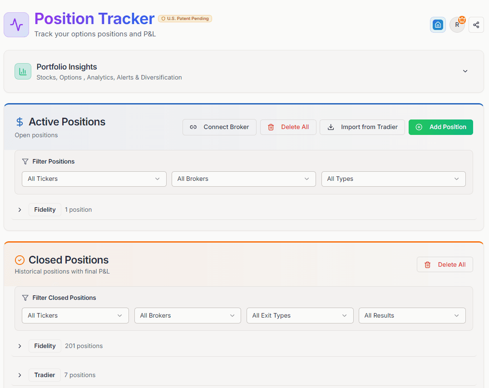Expand the Tradier closed positions group
The width and height of the screenshot is (489, 388).
20,375
